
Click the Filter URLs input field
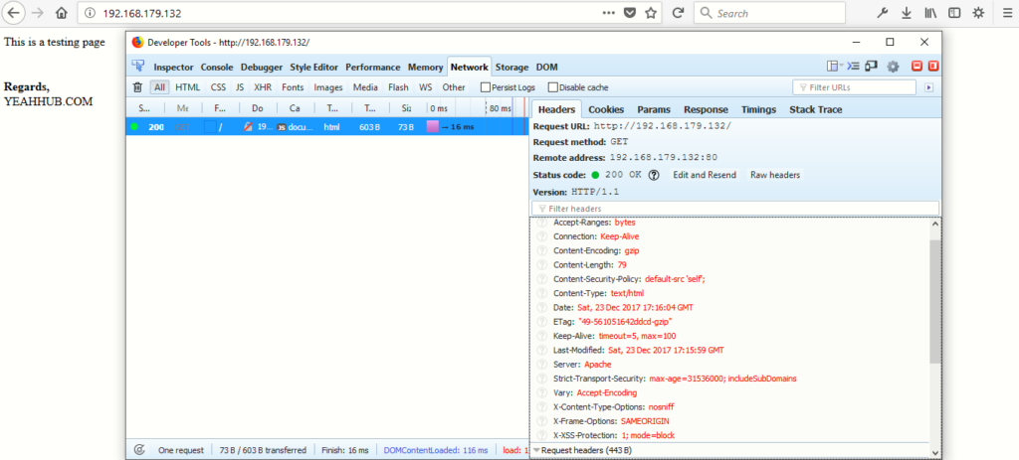coord(861,87)
